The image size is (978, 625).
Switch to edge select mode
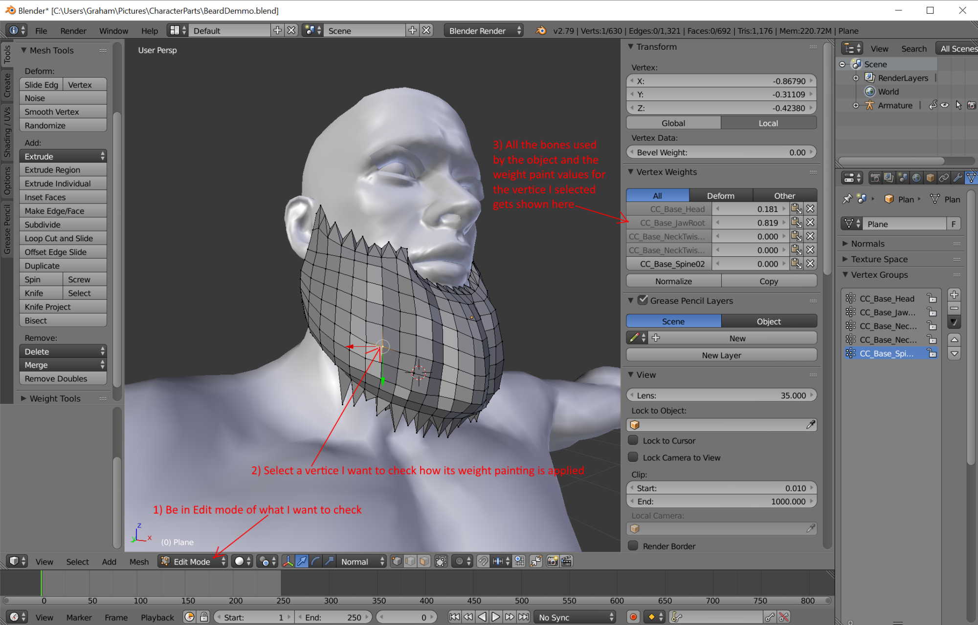(x=410, y=562)
